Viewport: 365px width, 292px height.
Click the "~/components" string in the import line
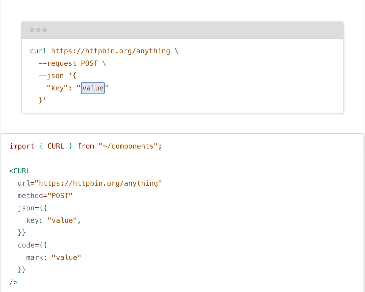(128, 146)
